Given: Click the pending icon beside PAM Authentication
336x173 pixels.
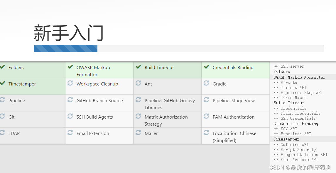Looking at the screenshot, I should click(206, 116).
